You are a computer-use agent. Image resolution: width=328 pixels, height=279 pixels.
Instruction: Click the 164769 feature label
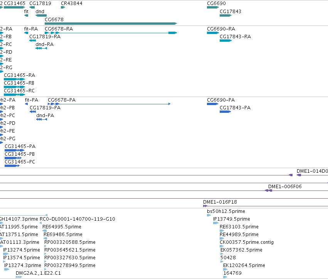pyautogui.click(x=232, y=273)
